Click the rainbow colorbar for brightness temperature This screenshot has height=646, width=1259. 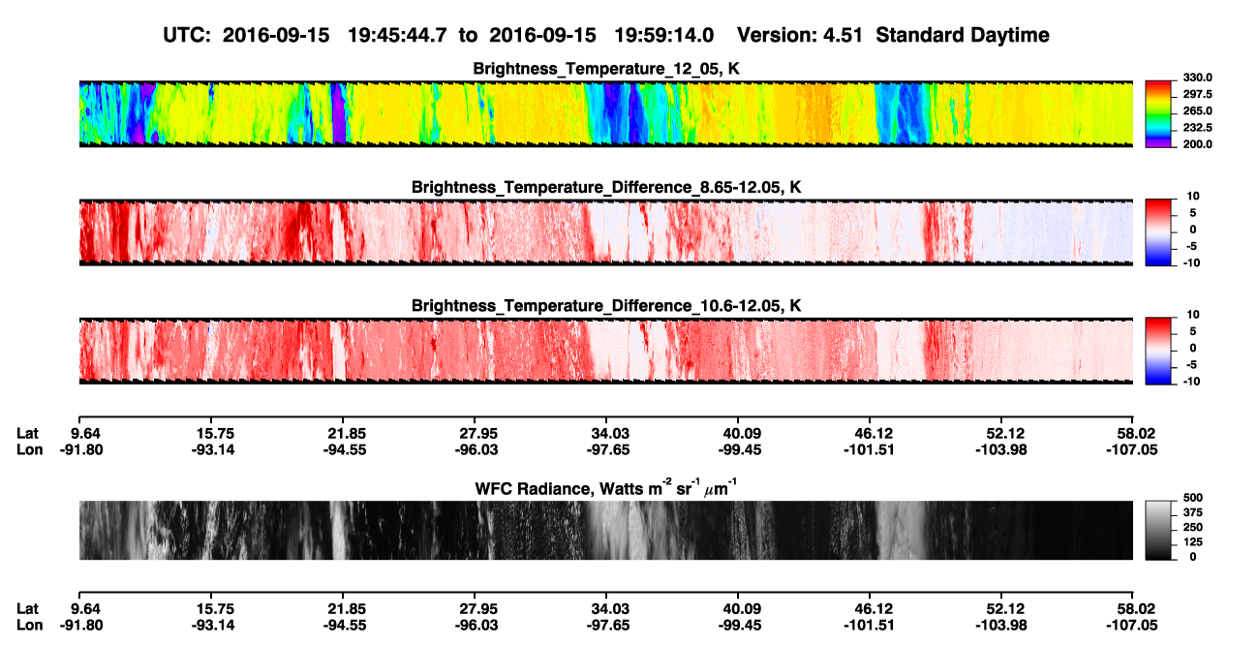[1157, 114]
